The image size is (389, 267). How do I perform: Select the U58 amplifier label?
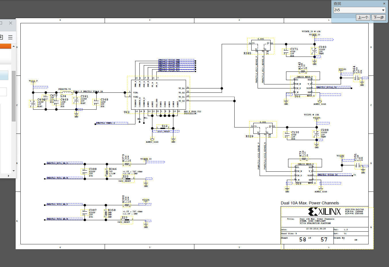(298, 184)
